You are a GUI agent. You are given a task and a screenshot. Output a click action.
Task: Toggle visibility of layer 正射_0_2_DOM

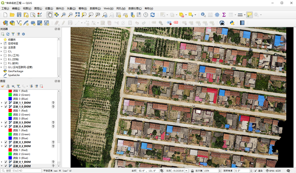pos(6,146)
